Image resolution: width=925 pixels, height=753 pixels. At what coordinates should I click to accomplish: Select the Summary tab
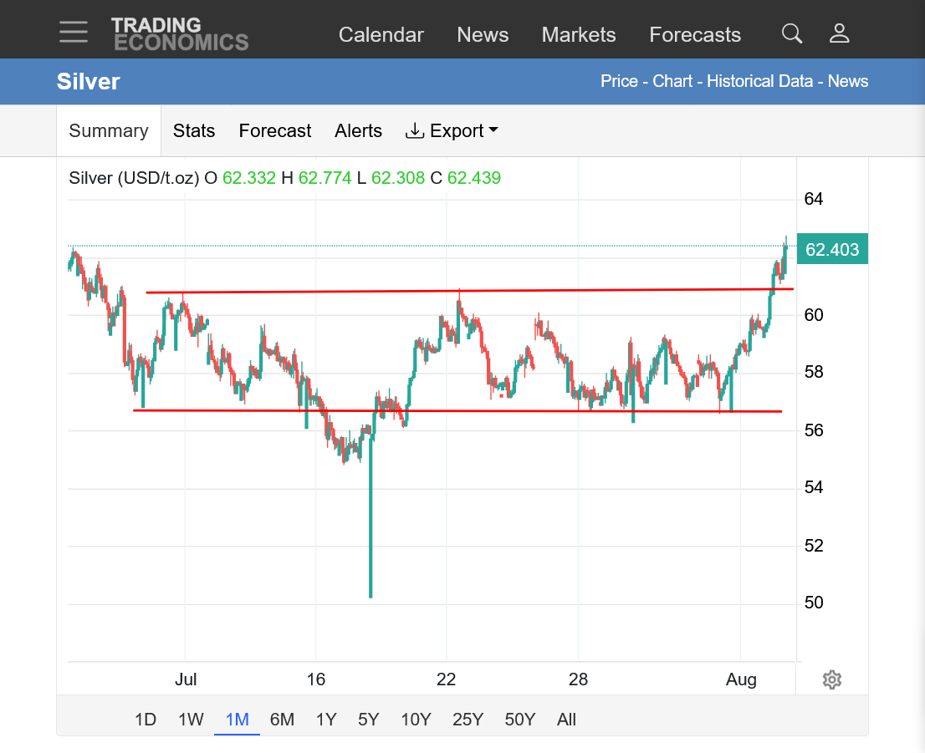109,131
